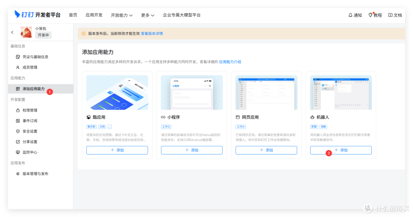Click the 成员管理 person icon

pos(18,68)
